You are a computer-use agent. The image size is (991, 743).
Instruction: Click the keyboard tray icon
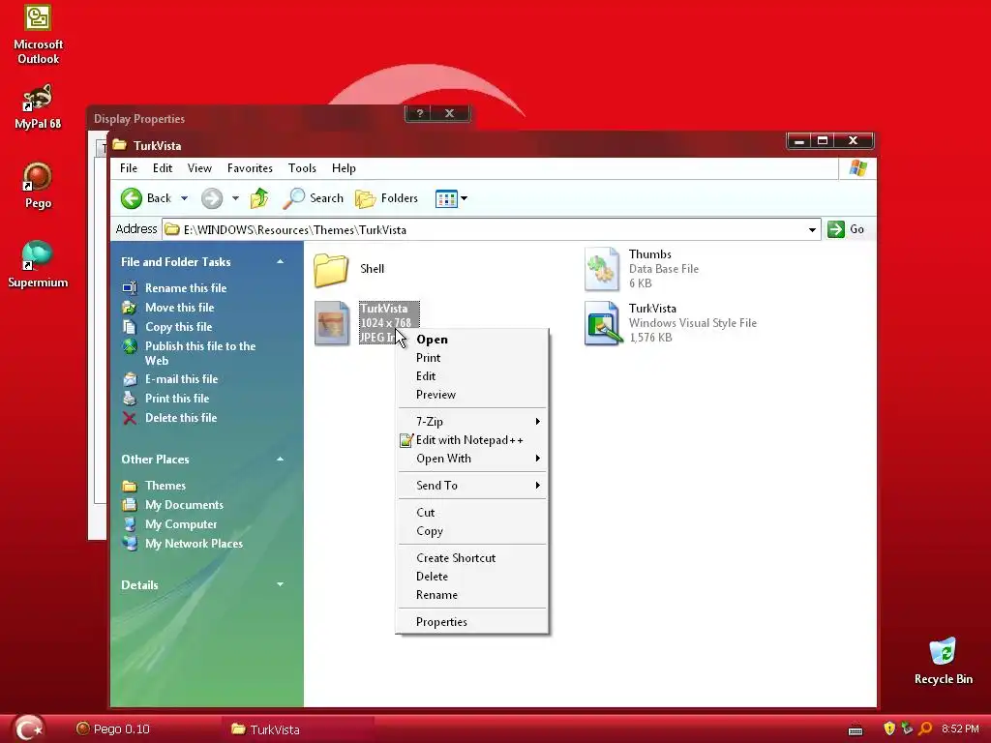tap(856, 729)
